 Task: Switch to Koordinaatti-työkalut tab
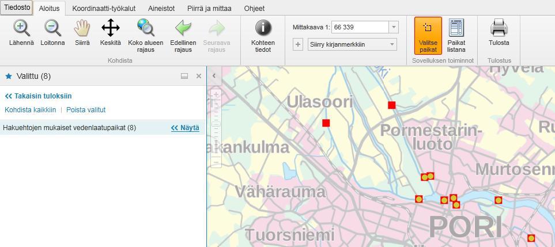point(104,9)
